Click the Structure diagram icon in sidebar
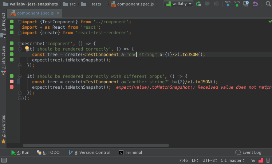 click(3, 73)
